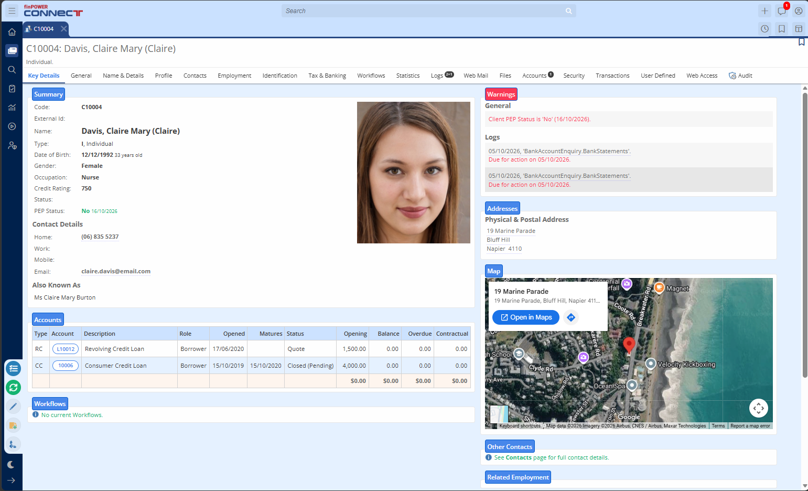Open the play circle sidebar icon

tap(12, 126)
